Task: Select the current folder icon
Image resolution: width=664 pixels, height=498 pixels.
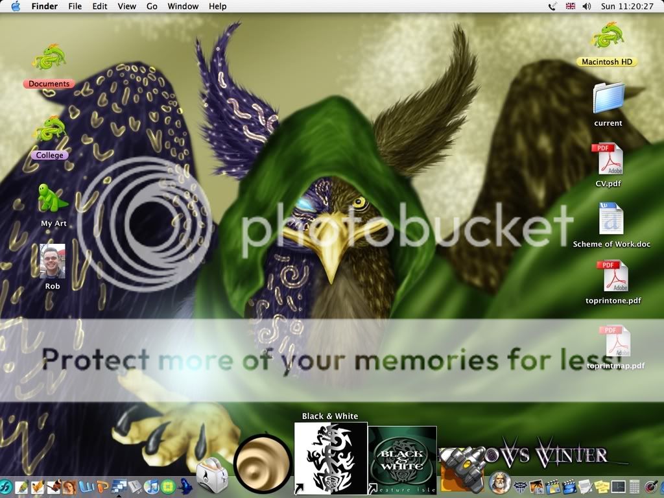Action: pos(608,99)
